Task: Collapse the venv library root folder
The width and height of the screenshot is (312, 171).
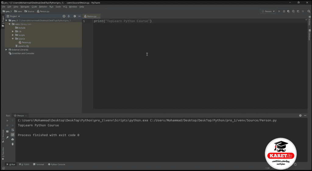Action: coord(9,24)
